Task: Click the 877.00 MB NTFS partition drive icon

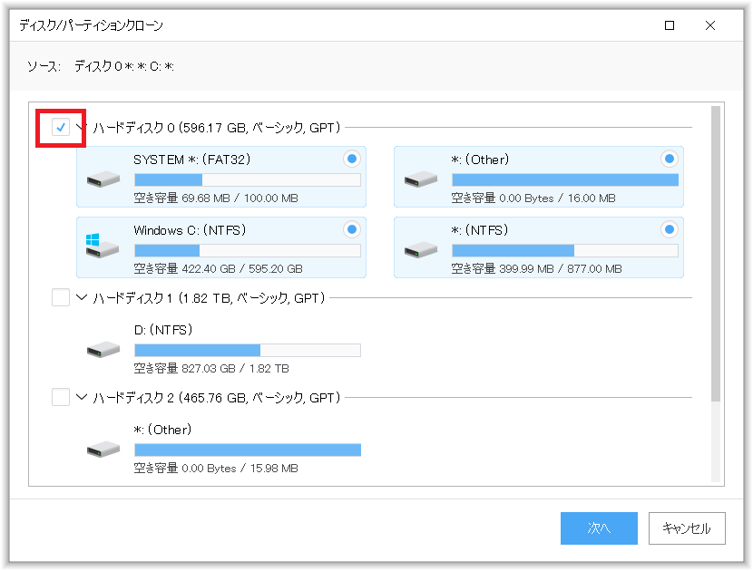Action: pyautogui.click(x=421, y=250)
